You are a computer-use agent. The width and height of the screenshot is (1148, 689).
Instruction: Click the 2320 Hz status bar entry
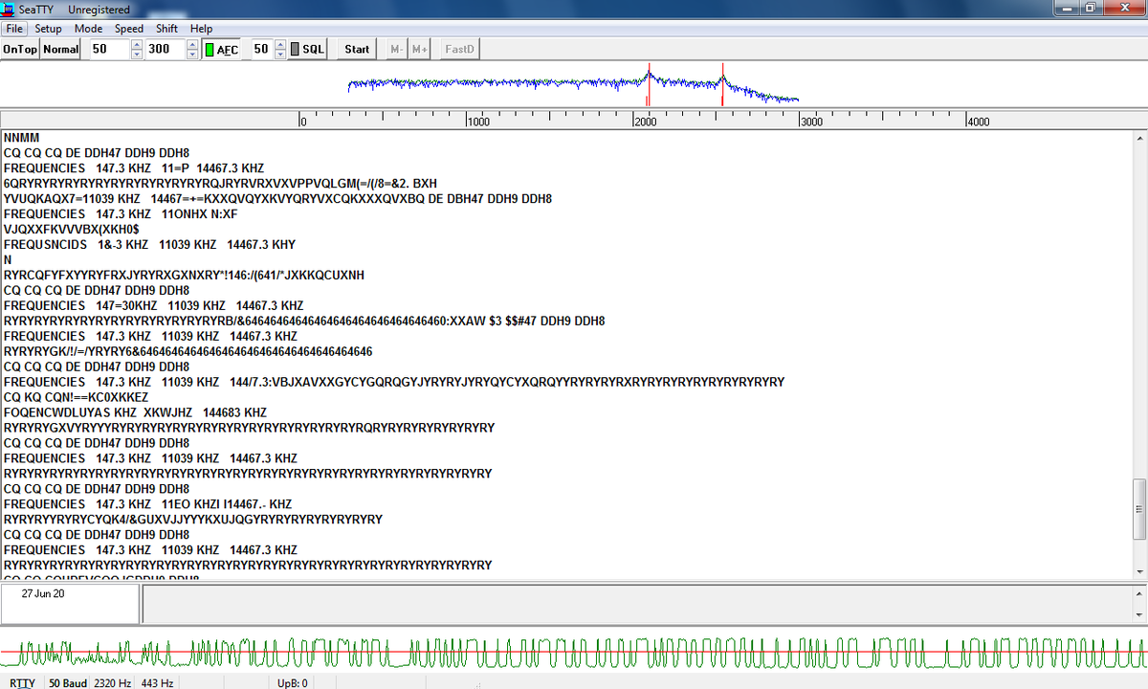[113, 682]
